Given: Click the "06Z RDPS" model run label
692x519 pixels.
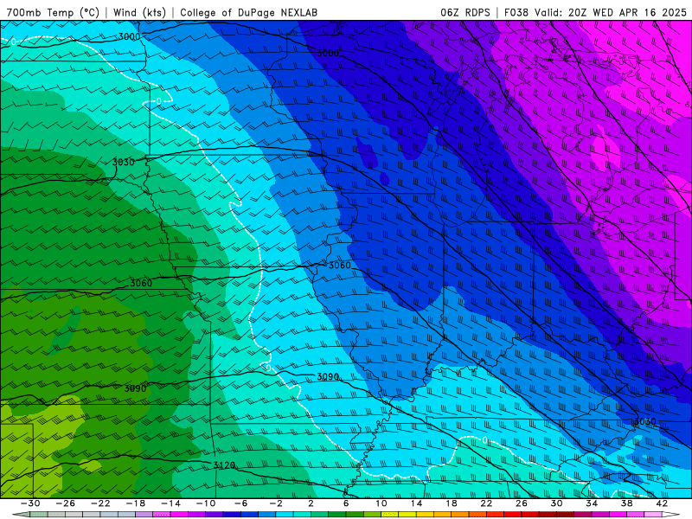Looking at the screenshot, I should (465, 12).
